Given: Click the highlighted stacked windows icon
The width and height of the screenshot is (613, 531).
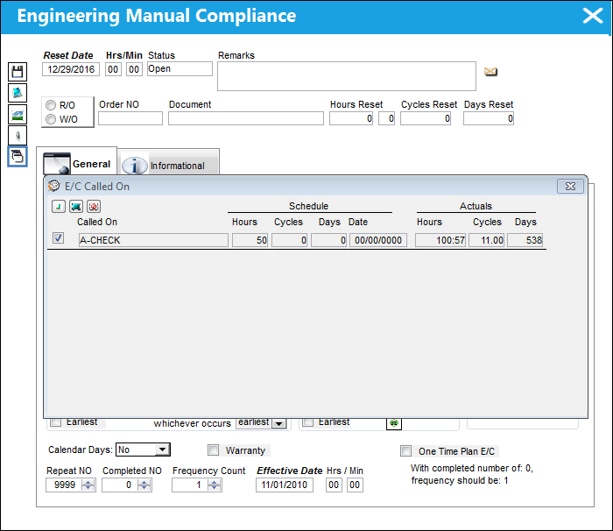Looking at the screenshot, I should tap(18, 157).
